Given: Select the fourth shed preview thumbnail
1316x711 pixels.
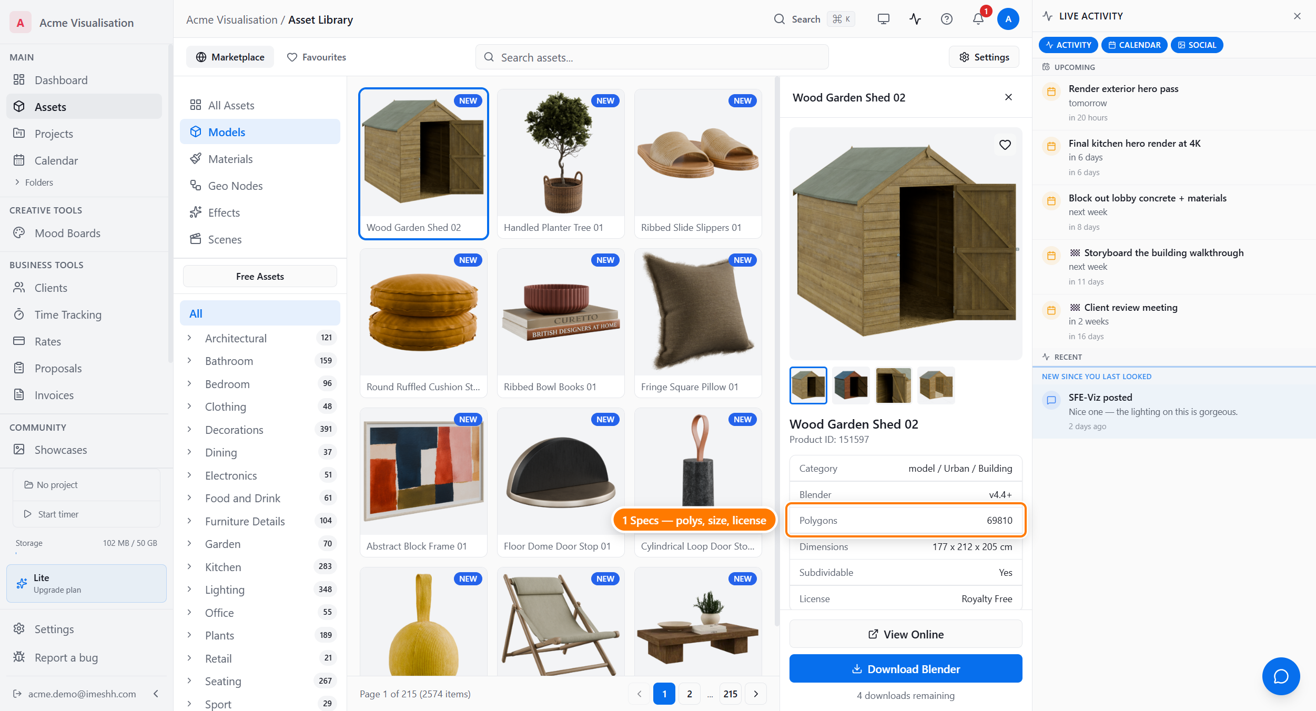Looking at the screenshot, I should [936, 385].
